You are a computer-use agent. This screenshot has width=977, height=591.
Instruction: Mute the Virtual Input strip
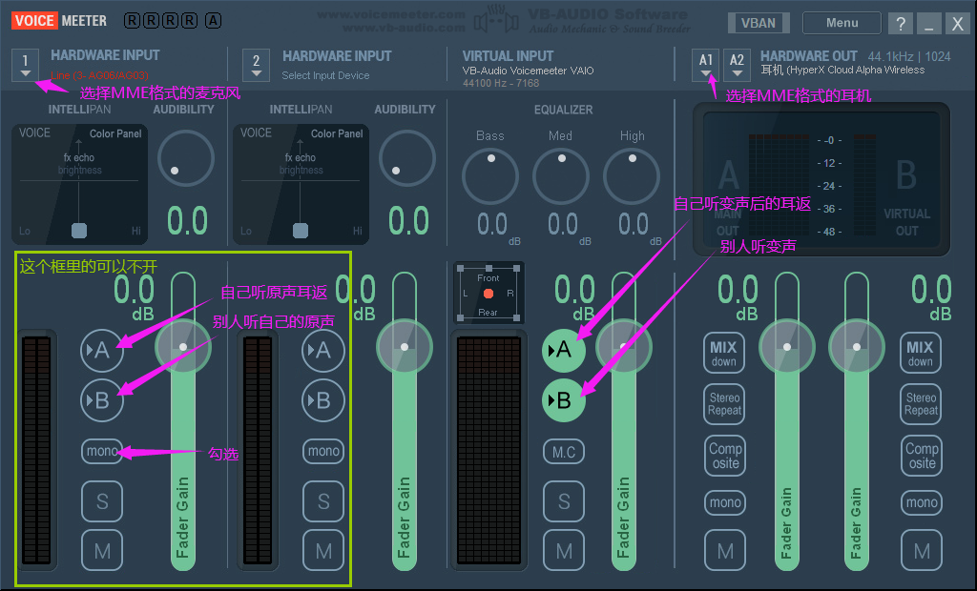click(564, 551)
